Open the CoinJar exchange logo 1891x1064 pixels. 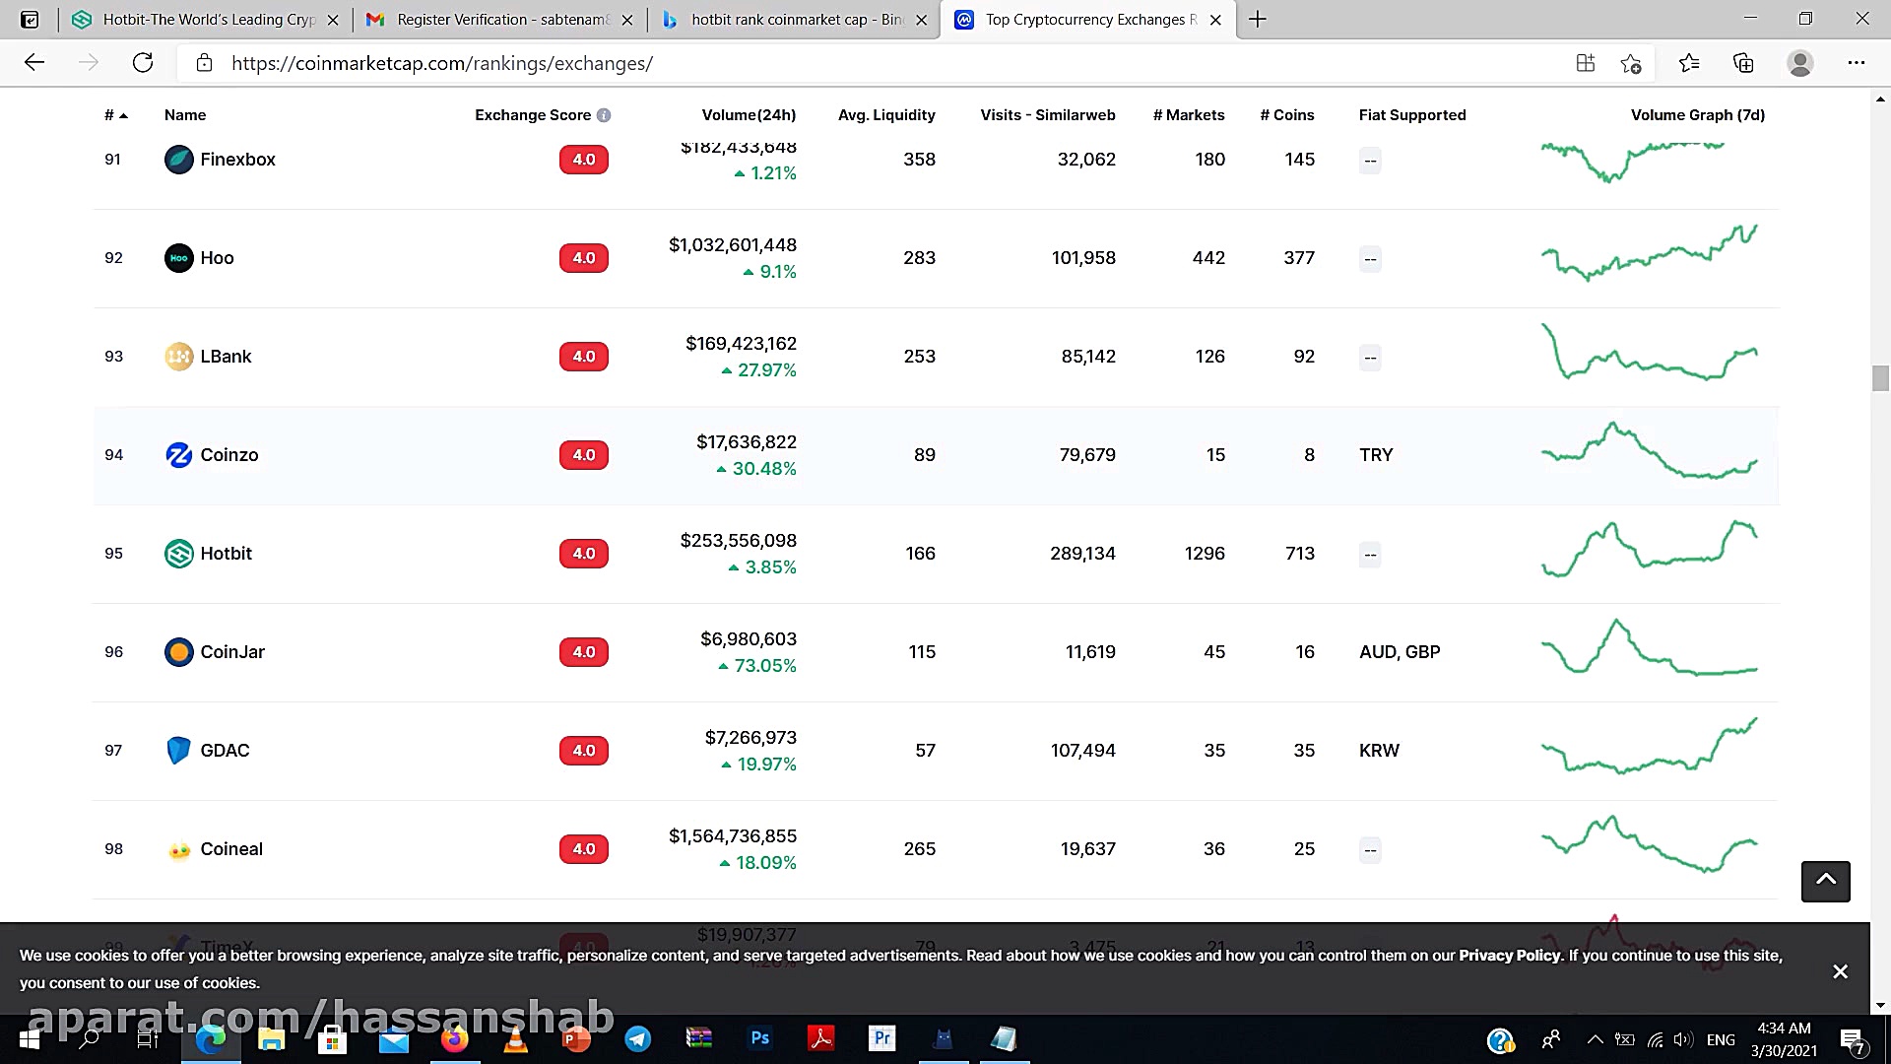(178, 652)
